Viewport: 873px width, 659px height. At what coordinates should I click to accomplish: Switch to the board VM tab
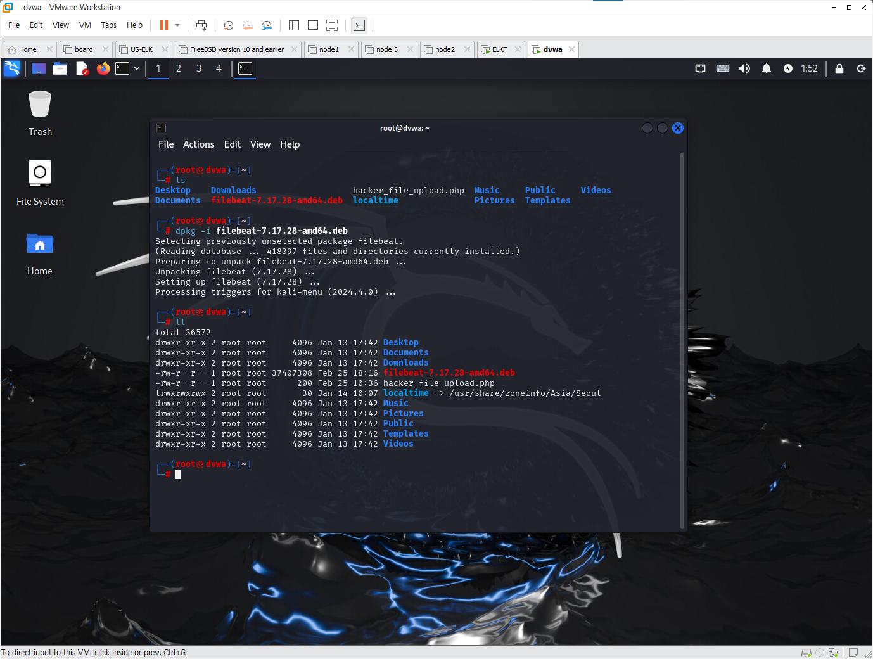(x=84, y=49)
